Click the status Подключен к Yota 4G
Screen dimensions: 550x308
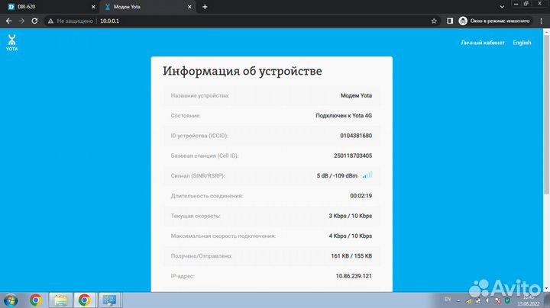(x=344, y=116)
